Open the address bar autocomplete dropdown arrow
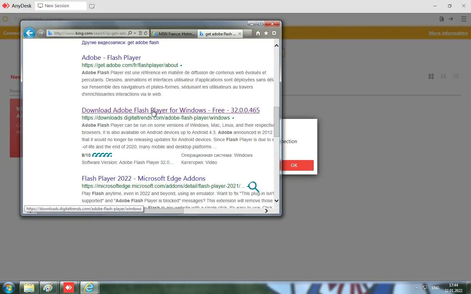Screen dimensions: 471x294 tap(135, 33)
